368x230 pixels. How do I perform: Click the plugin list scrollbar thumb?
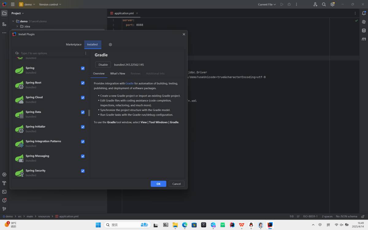click(x=89, y=113)
